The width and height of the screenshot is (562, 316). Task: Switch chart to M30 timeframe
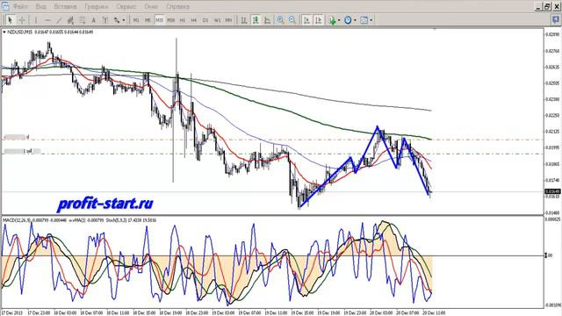pos(170,20)
